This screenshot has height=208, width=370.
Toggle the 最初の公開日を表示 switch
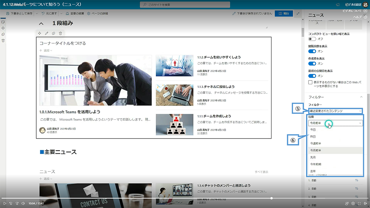pos(312,76)
